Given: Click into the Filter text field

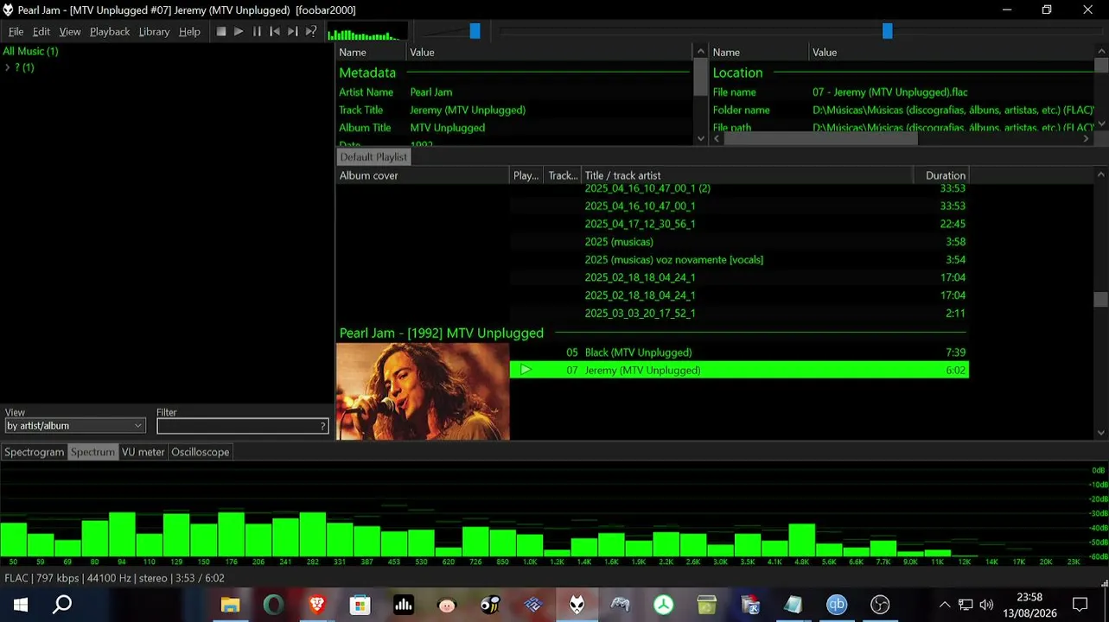Looking at the screenshot, I should 242,426.
